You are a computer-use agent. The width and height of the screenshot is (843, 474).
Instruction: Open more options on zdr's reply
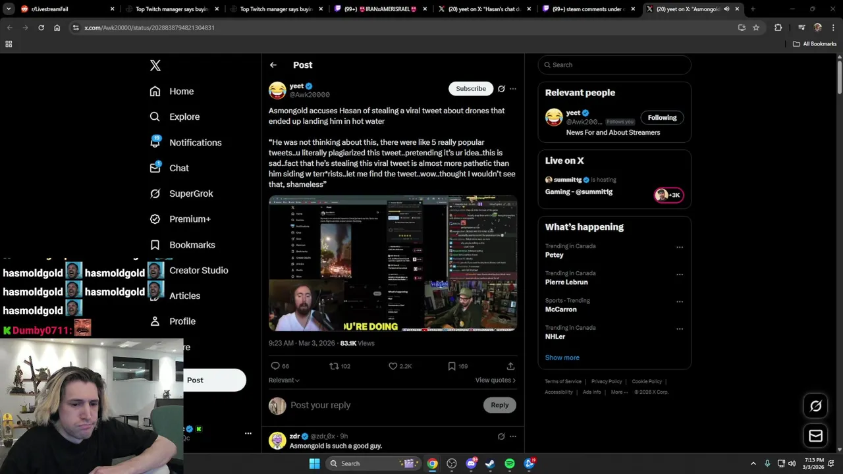(513, 436)
